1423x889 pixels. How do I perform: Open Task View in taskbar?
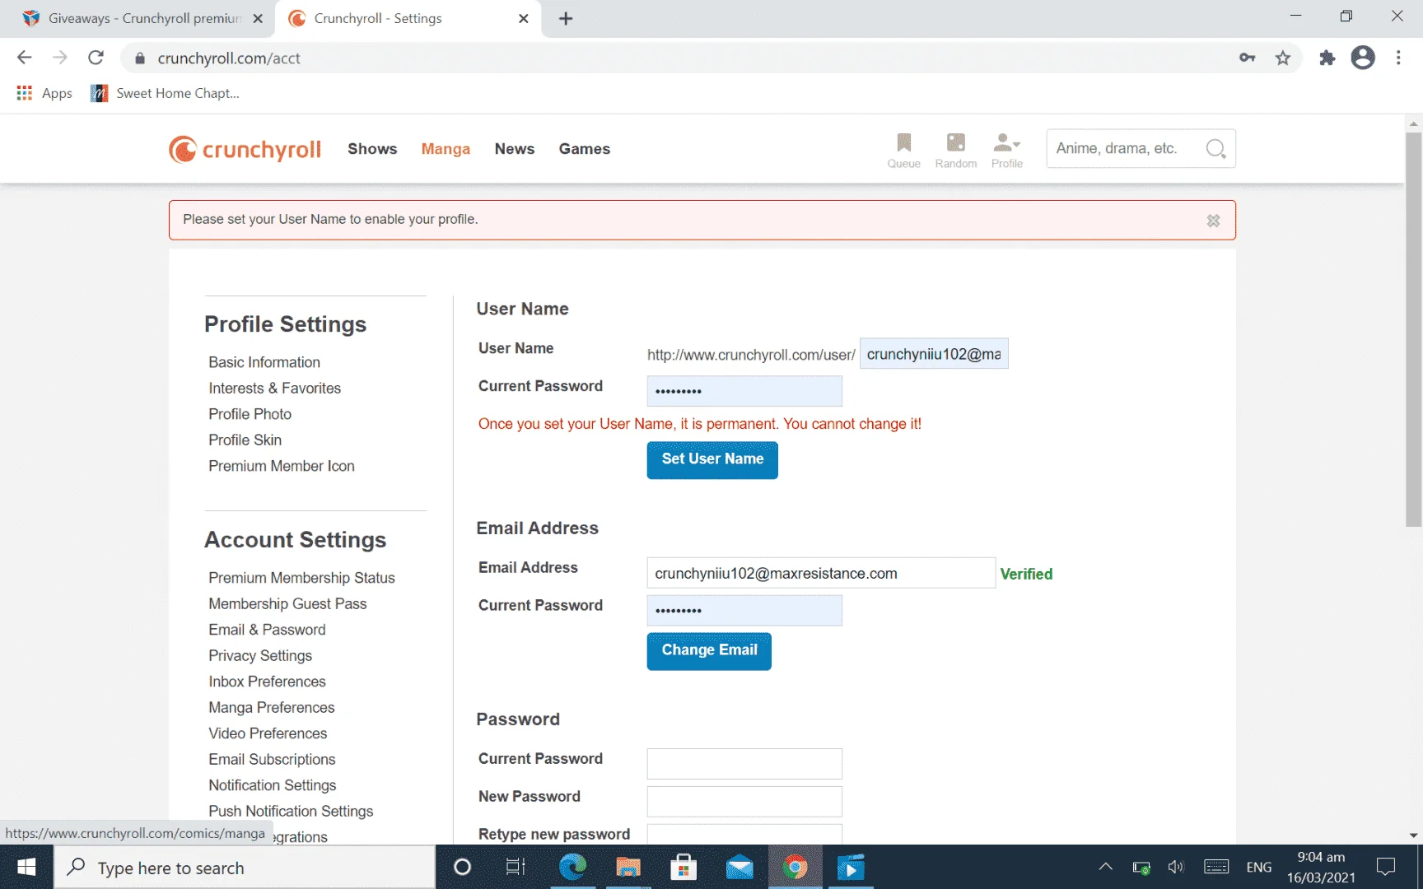click(516, 867)
